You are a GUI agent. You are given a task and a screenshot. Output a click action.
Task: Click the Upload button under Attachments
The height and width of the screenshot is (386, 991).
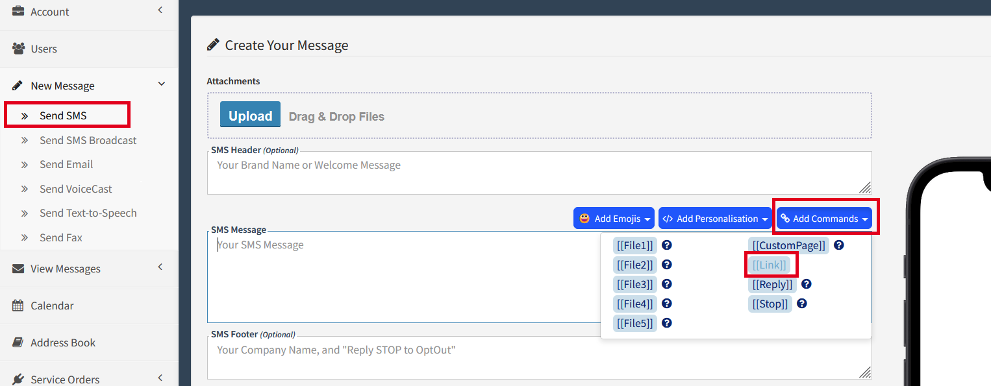point(250,114)
